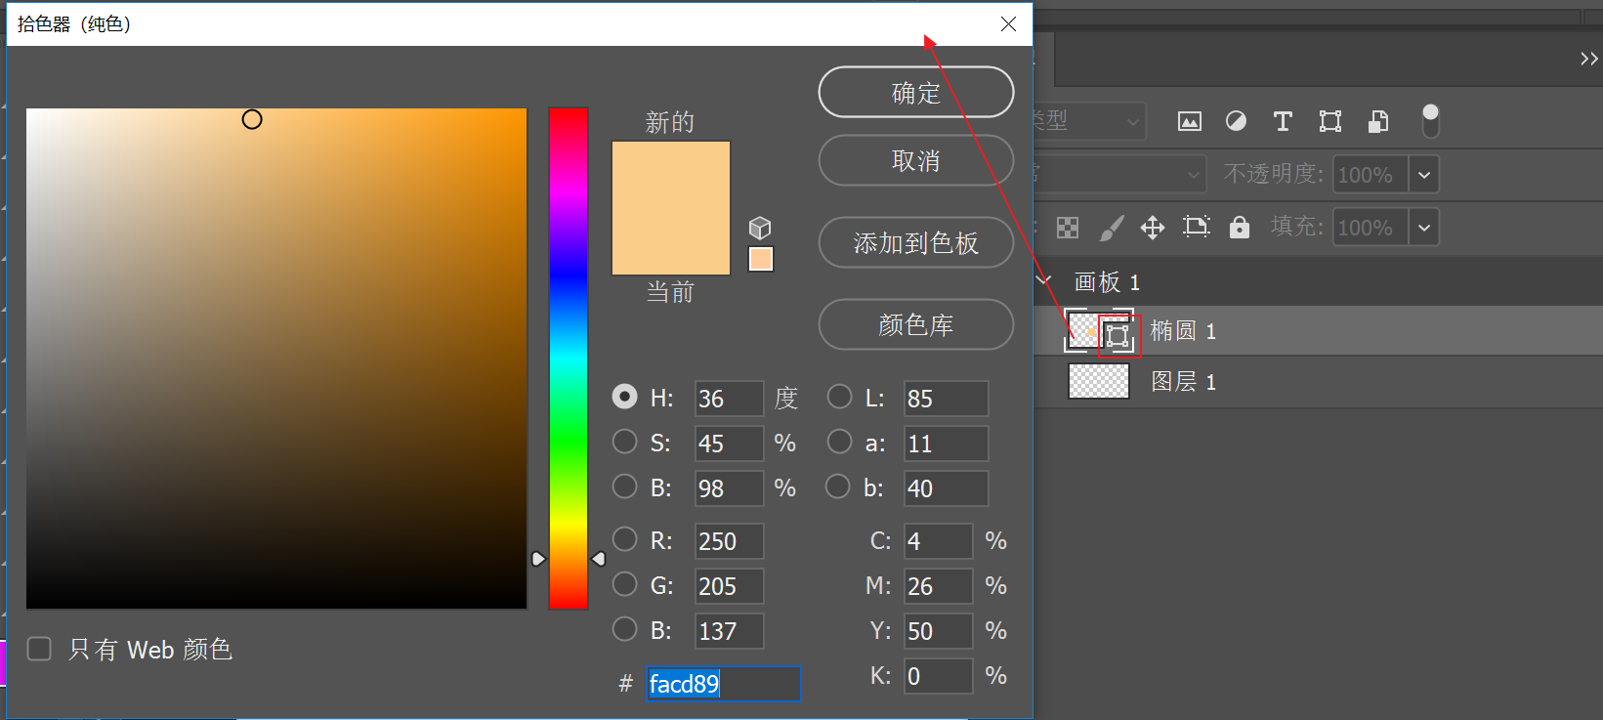1603x720 pixels.
Task: Select the RGB blue B radio button
Action: tap(624, 629)
